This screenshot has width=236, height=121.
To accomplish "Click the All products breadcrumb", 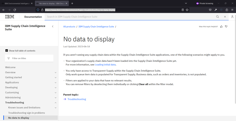I will pyautogui.click(x=69, y=27).
